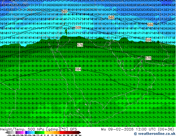The height and width of the screenshot is (136, 176).
Task: Click the dark green swatch in the color scale
Action: point(36,132)
